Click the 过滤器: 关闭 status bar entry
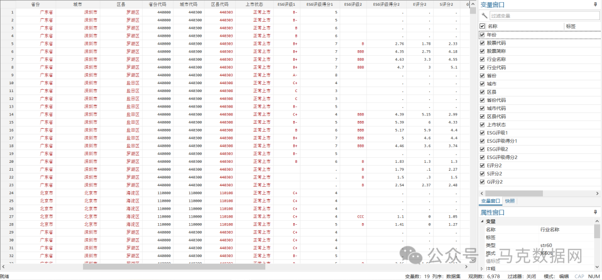This screenshot has height=280, width=602. [x=521, y=276]
